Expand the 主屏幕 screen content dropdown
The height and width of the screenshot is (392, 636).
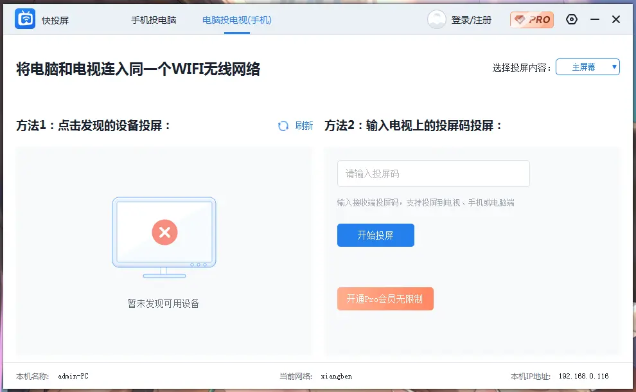point(588,67)
